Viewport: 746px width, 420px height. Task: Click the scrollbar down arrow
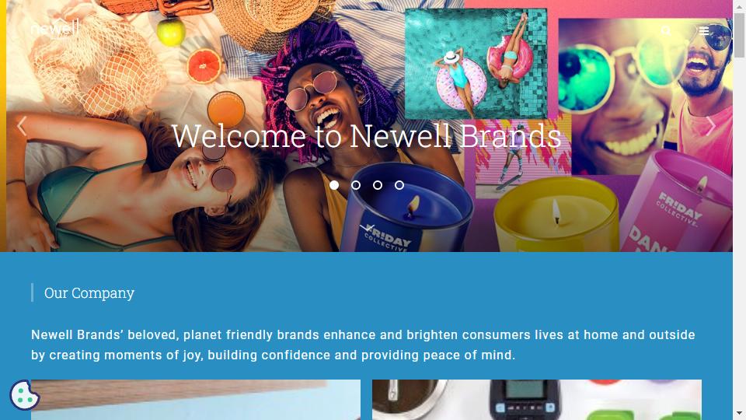click(739, 413)
